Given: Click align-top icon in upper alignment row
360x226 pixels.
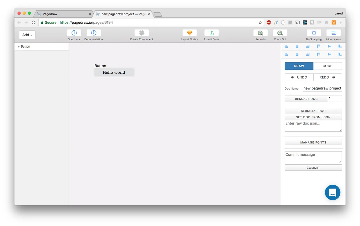Looking at the screenshot, I should 318,46.
